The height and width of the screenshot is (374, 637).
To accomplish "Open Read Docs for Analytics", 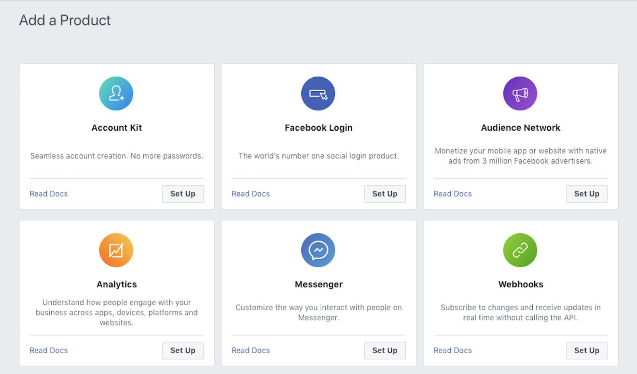I will [x=49, y=351].
